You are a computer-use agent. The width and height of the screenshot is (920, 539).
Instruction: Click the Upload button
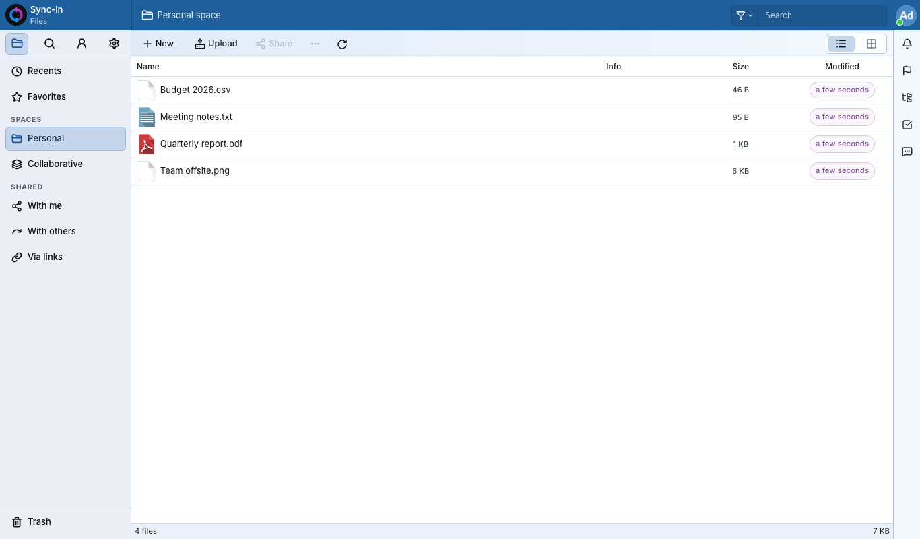point(216,44)
